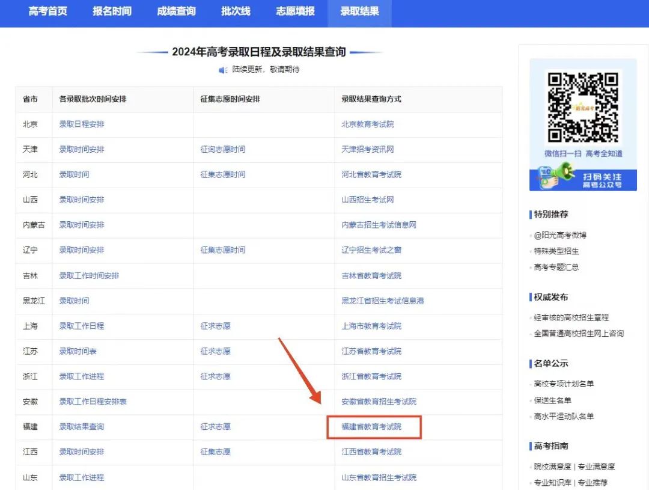Viewport: 649px width, 490px height.
Task: Open Shanxi 录取时间安排 link
Action: coord(82,200)
